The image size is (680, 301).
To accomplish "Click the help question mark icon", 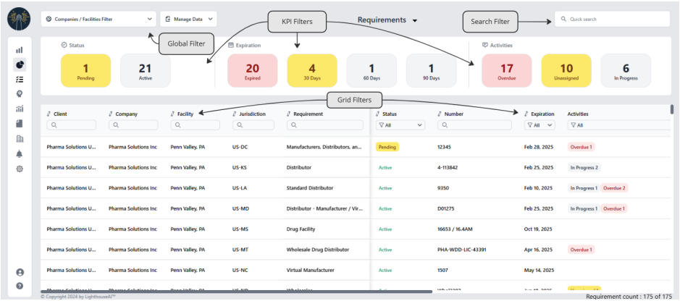I will tap(20, 285).
